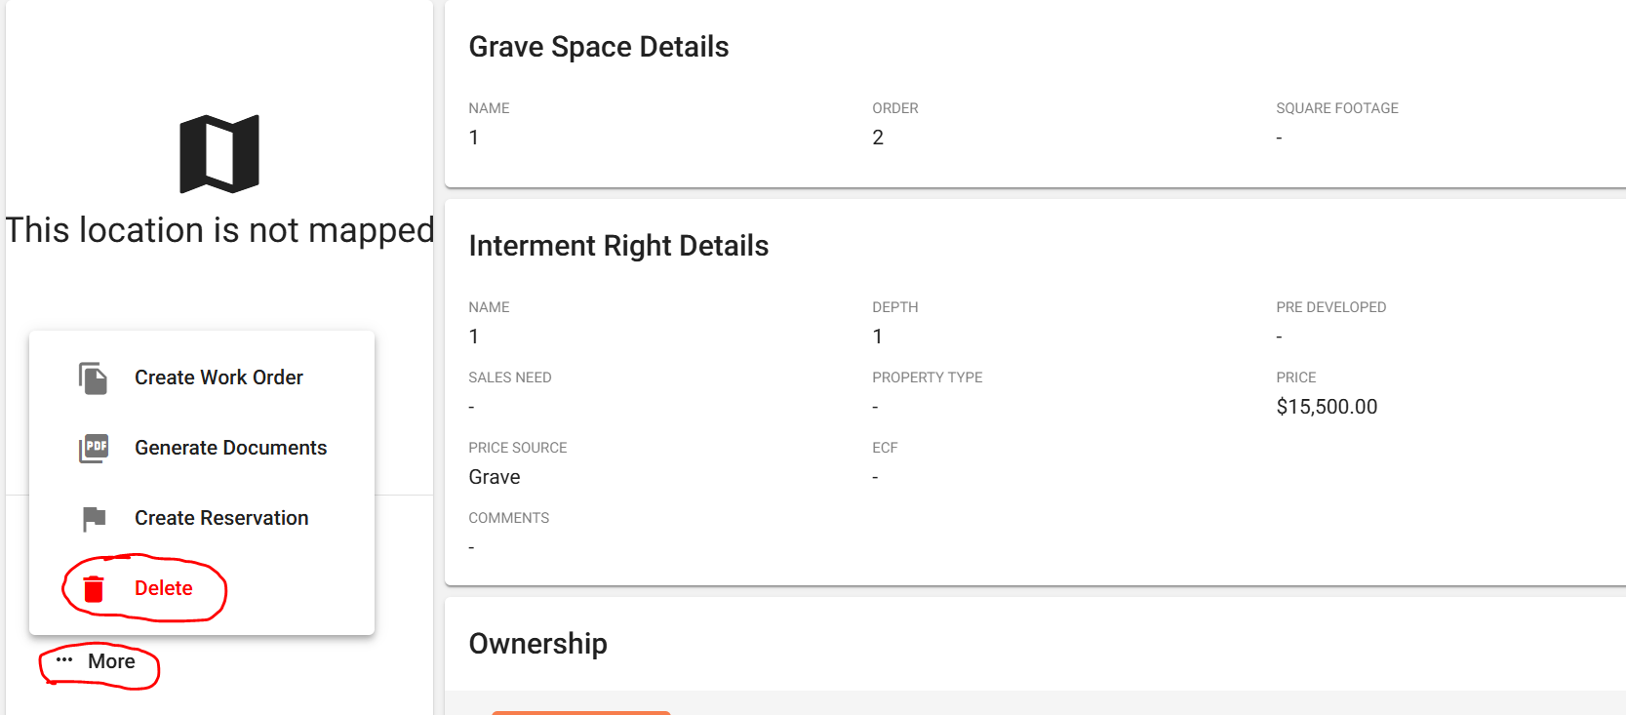Click the unmapped location map icon
1626x715 pixels.
(219, 154)
